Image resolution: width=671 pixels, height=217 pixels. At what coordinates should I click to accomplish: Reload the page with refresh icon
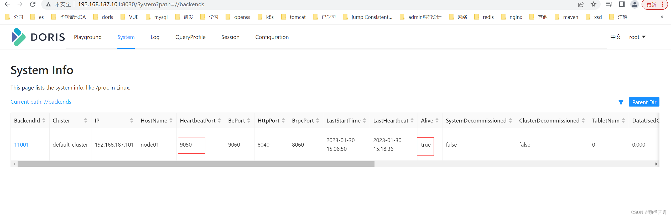point(33,4)
